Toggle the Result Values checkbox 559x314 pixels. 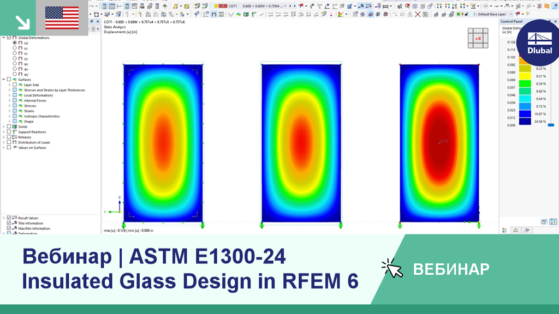point(9,218)
